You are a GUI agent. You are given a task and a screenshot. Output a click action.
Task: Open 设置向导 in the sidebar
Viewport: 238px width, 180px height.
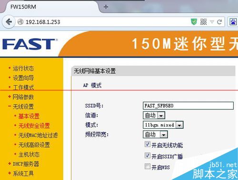pos(23,78)
